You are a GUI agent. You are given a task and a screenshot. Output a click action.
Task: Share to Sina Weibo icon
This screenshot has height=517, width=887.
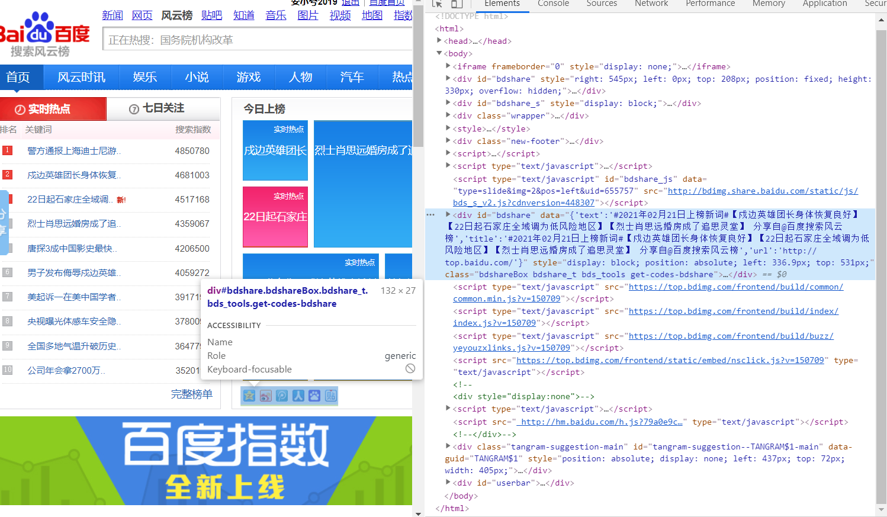click(266, 396)
